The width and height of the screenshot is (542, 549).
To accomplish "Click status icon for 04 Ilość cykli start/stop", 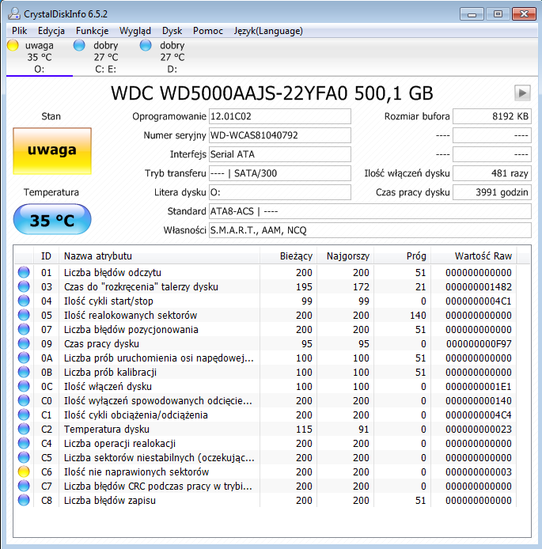I will pyautogui.click(x=24, y=301).
